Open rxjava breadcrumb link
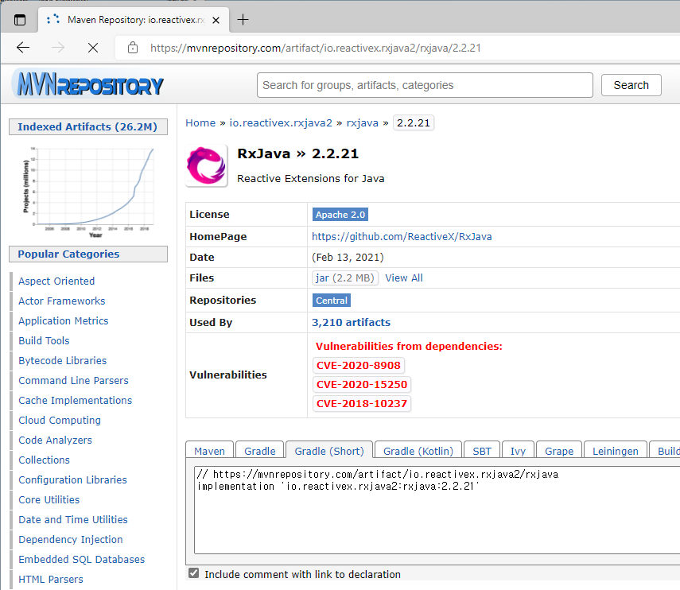680x590 pixels. pos(362,122)
